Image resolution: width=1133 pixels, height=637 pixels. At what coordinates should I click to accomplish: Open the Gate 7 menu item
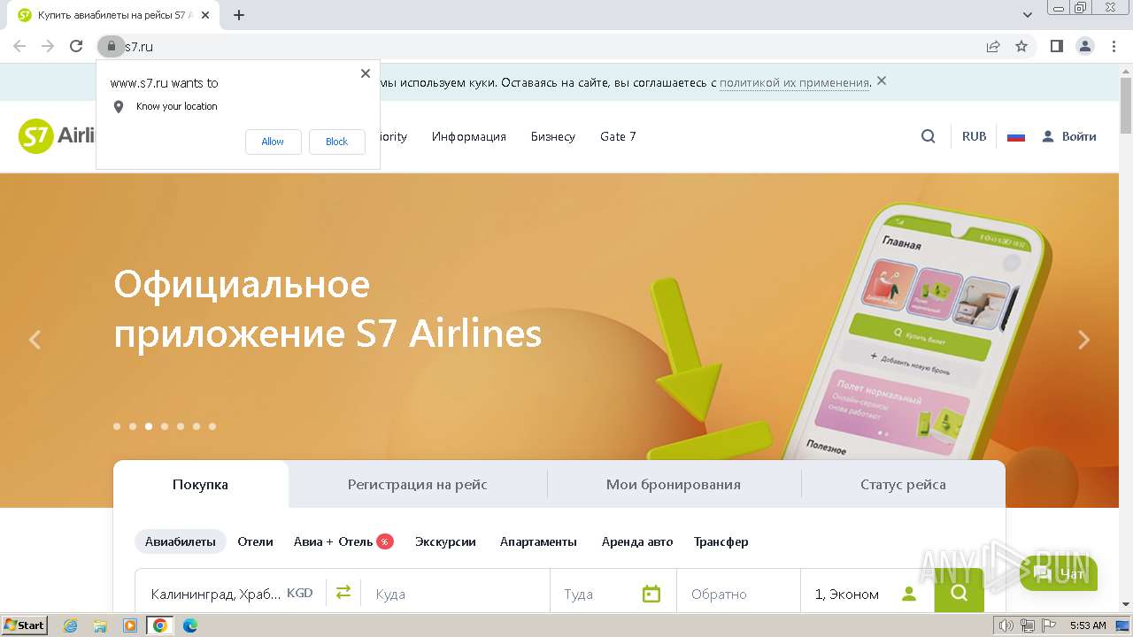click(x=618, y=136)
